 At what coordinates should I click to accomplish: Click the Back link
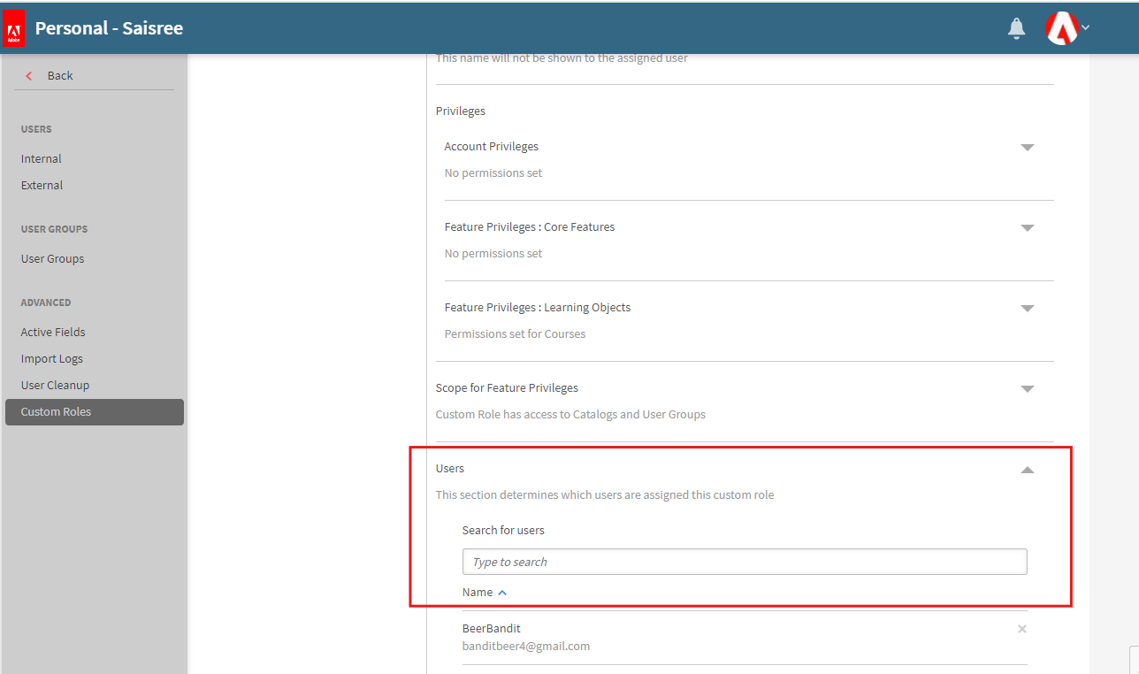coord(60,76)
